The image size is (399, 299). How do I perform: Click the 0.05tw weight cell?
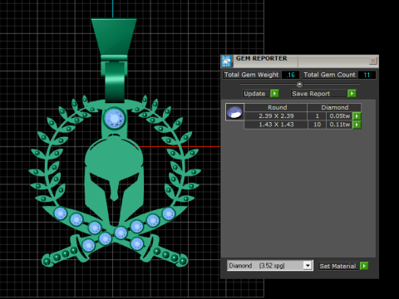point(339,116)
